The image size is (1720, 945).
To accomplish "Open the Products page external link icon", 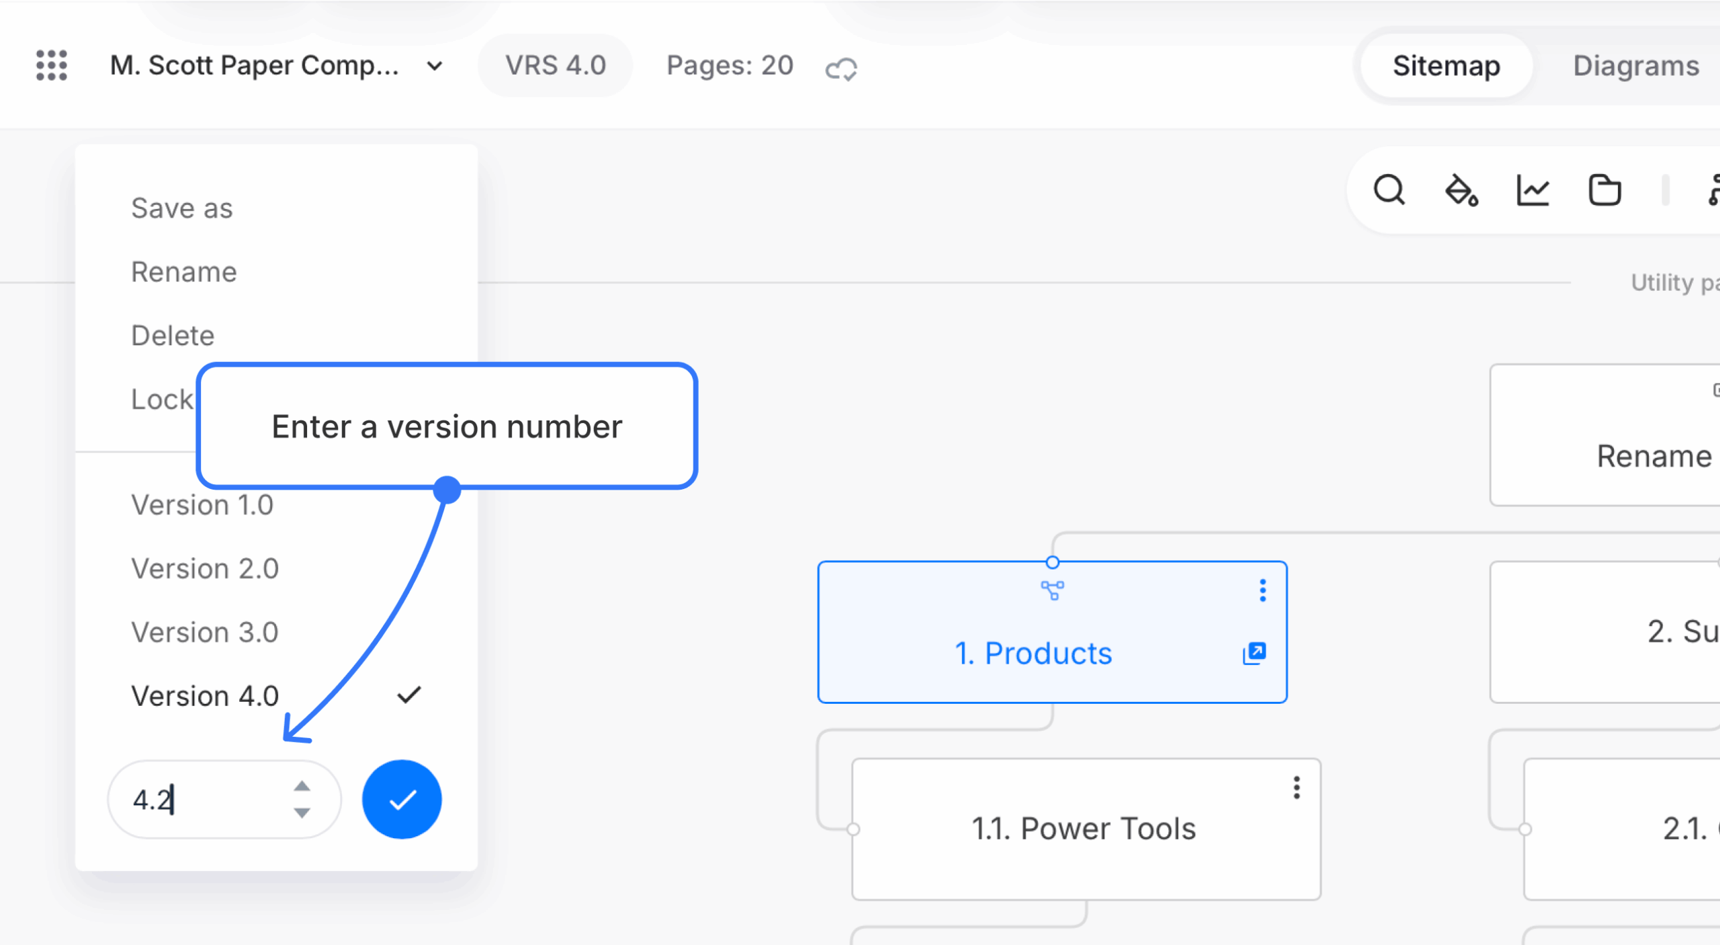I will pos(1254,653).
